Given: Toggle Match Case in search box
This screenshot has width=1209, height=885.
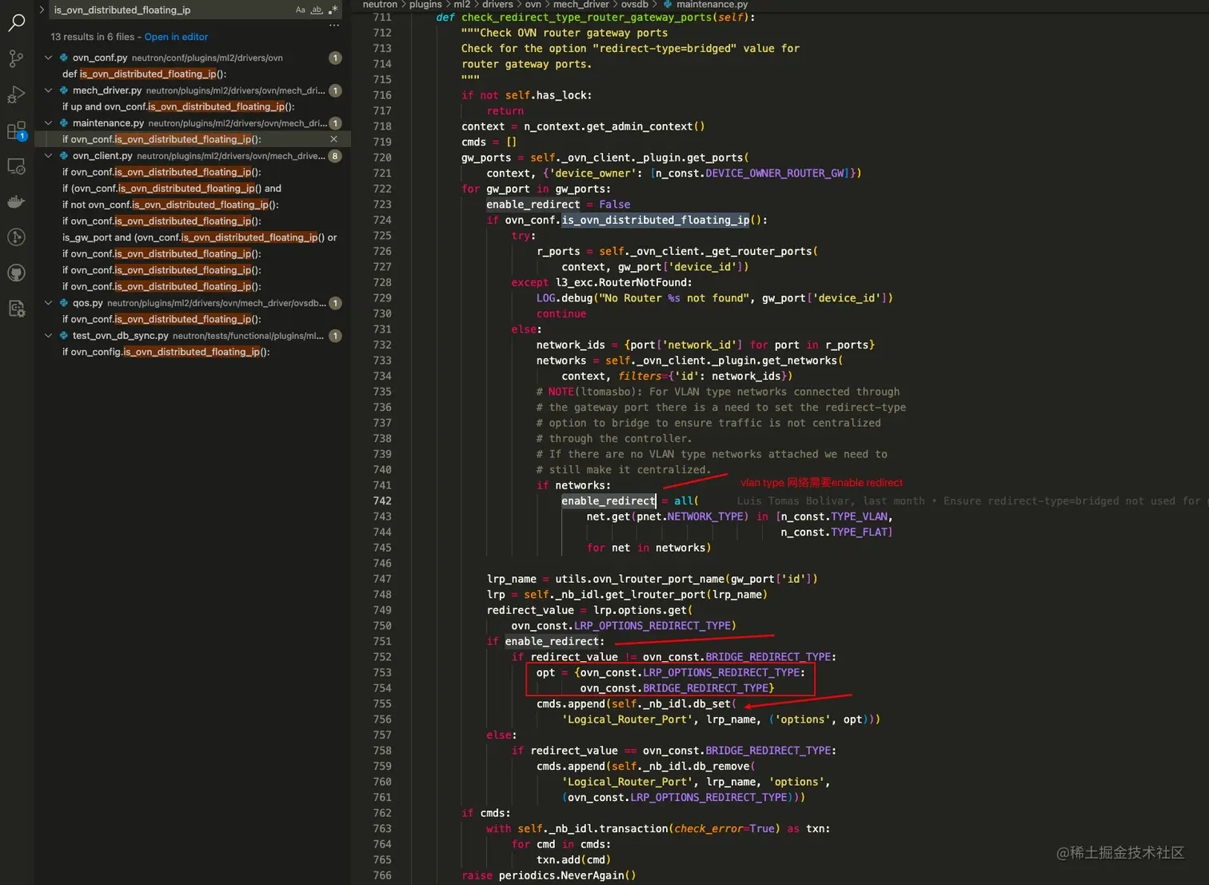Looking at the screenshot, I should 301,10.
